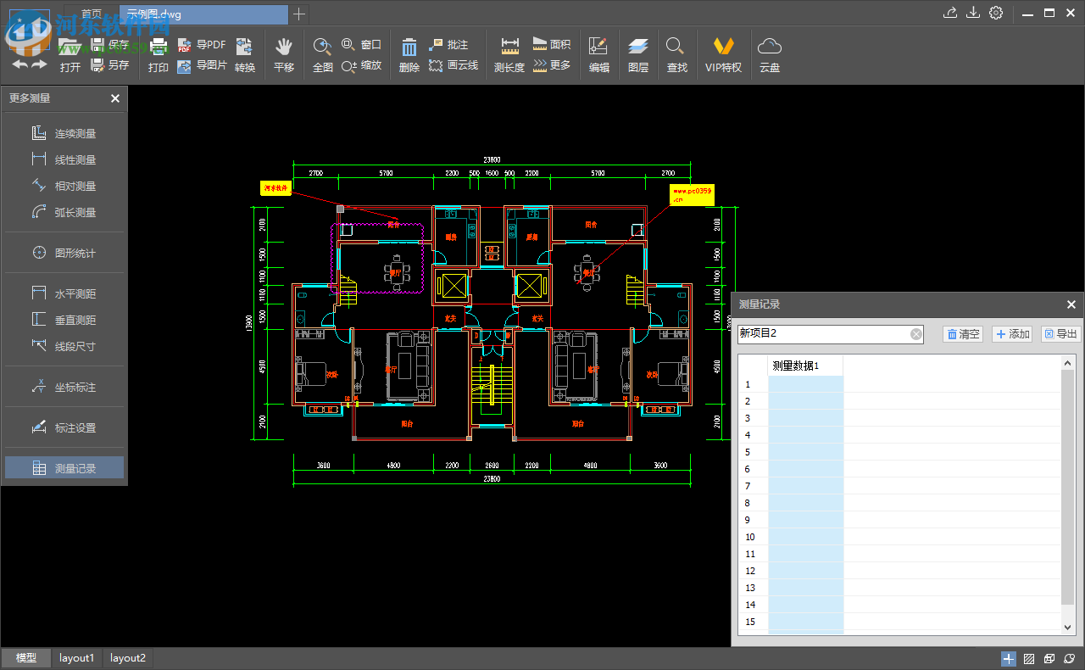
Task: Click the 全图 fit-to-view icon
Action: [322, 53]
